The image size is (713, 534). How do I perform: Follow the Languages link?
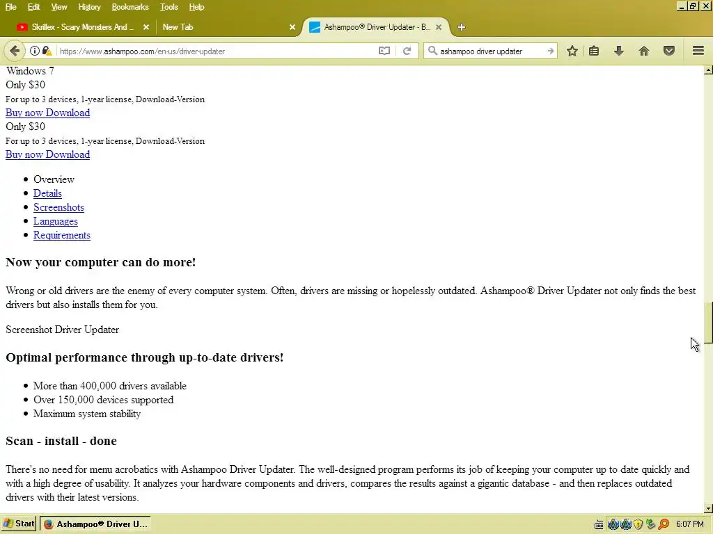(56, 222)
